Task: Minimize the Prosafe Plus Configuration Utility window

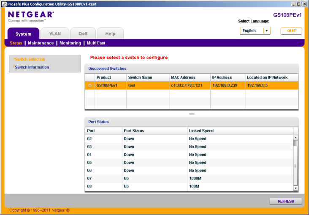Action: tap(293, 4)
